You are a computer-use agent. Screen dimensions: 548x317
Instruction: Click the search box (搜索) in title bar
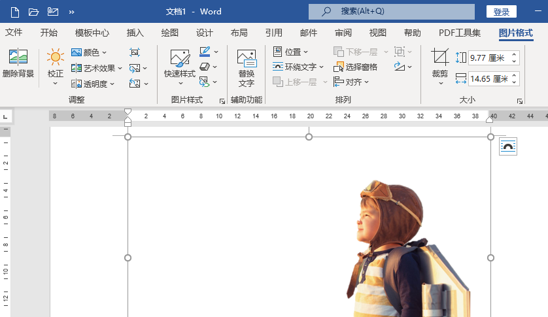click(391, 12)
